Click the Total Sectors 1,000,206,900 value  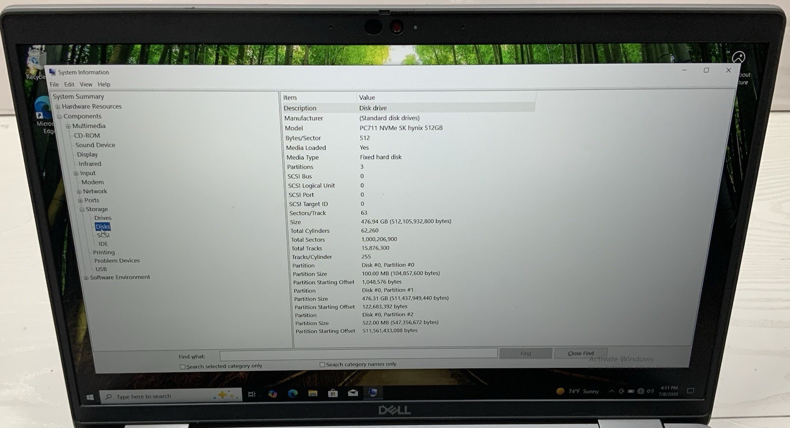coord(379,239)
